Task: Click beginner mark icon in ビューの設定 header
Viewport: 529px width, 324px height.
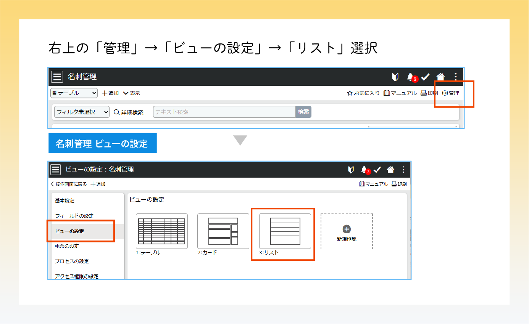Action: point(351,170)
